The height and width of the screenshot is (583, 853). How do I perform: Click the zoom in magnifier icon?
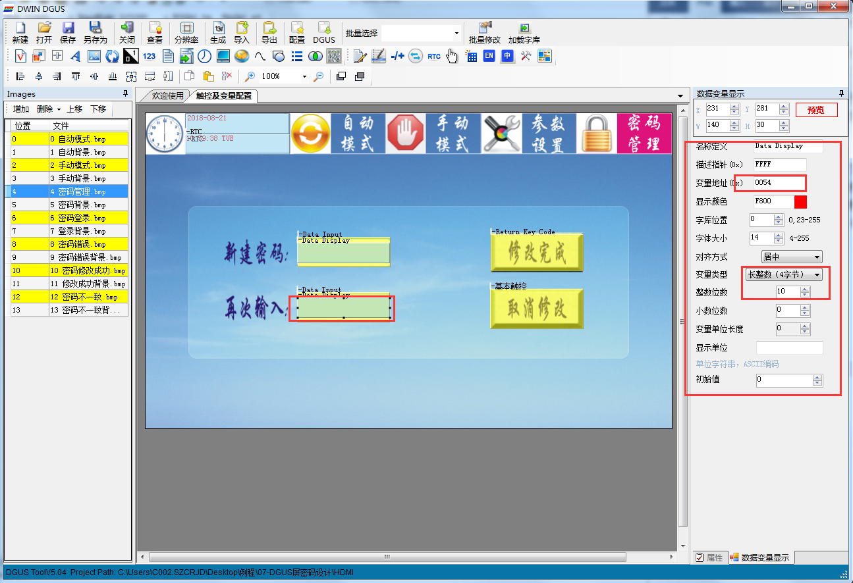point(250,76)
